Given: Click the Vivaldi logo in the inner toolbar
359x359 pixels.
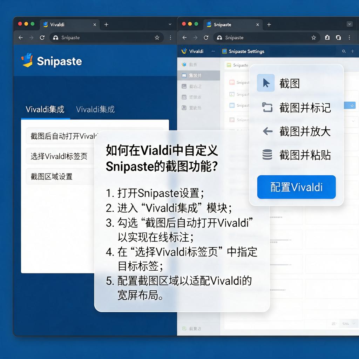Looking at the screenshot, I should point(184,51).
